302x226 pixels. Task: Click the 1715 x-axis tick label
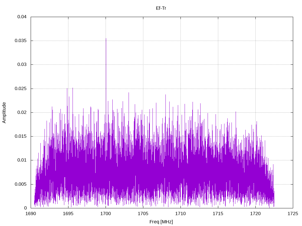[218, 214]
